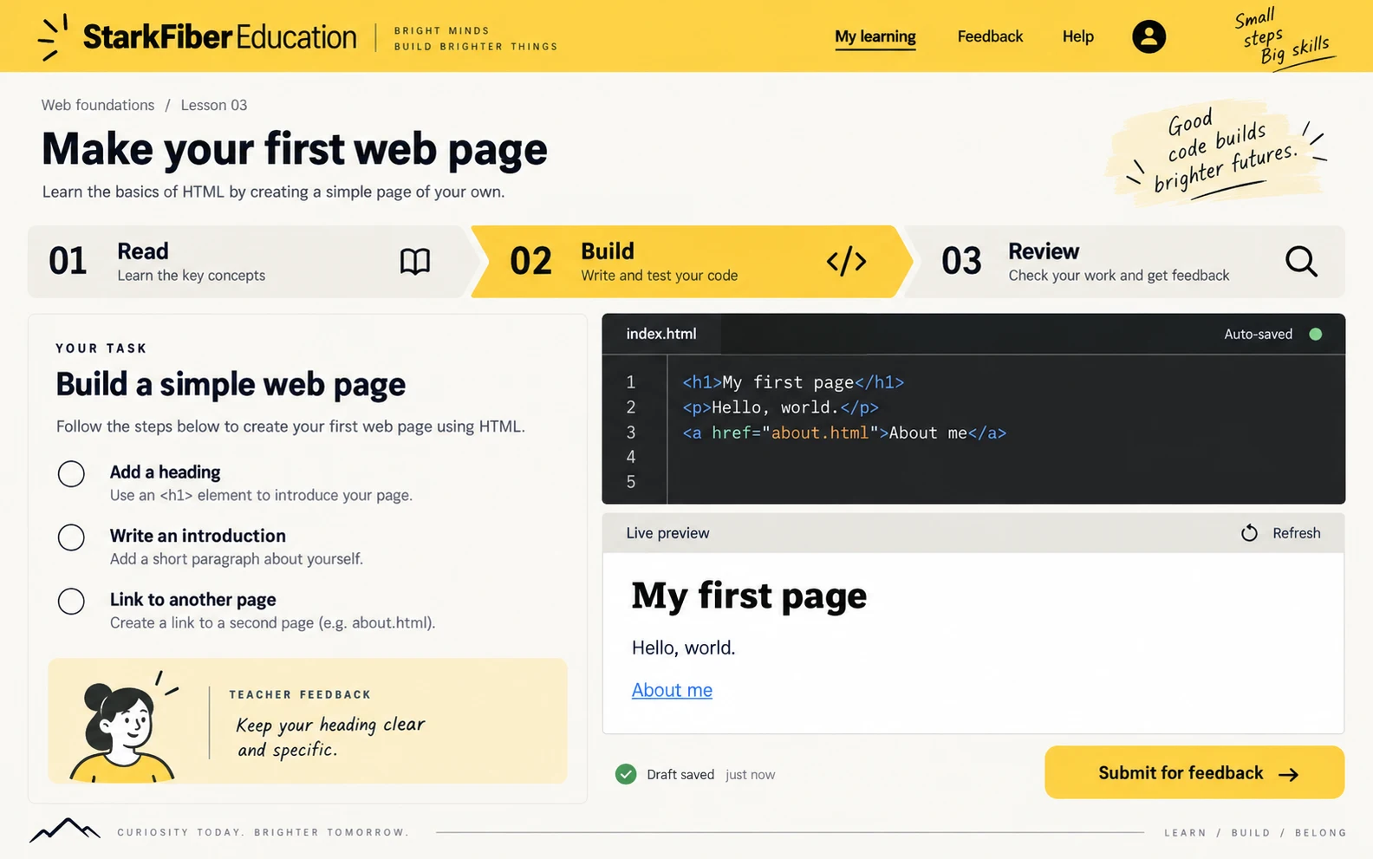Click the Submit for feedback button
This screenshot has height=859, width=1373.
(1194, 772)
